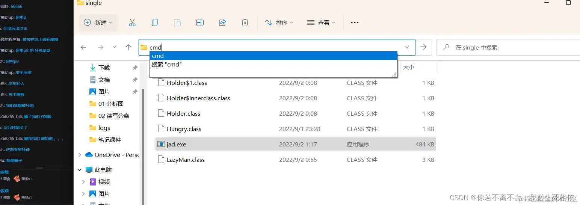Select the LazyMan.class file
The height and width of the screenshot is (205, 580).
[x=296, y=160]
